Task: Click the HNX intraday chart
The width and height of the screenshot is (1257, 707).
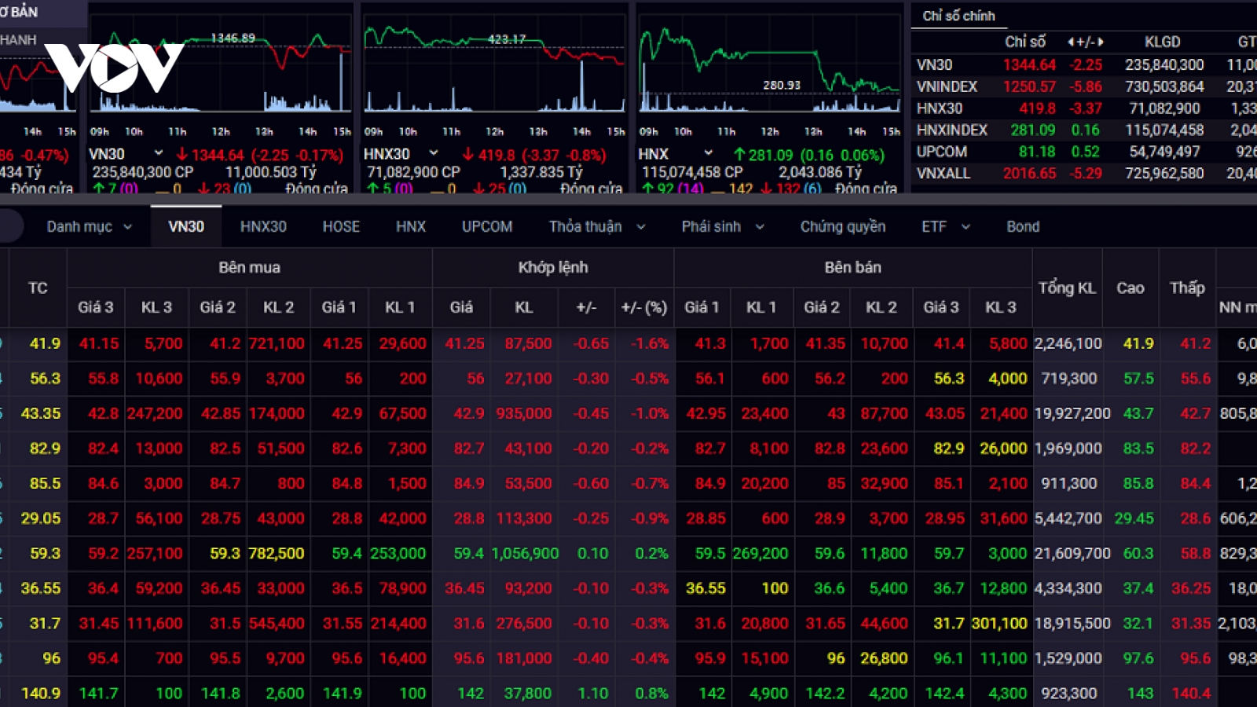Action: 769,71
